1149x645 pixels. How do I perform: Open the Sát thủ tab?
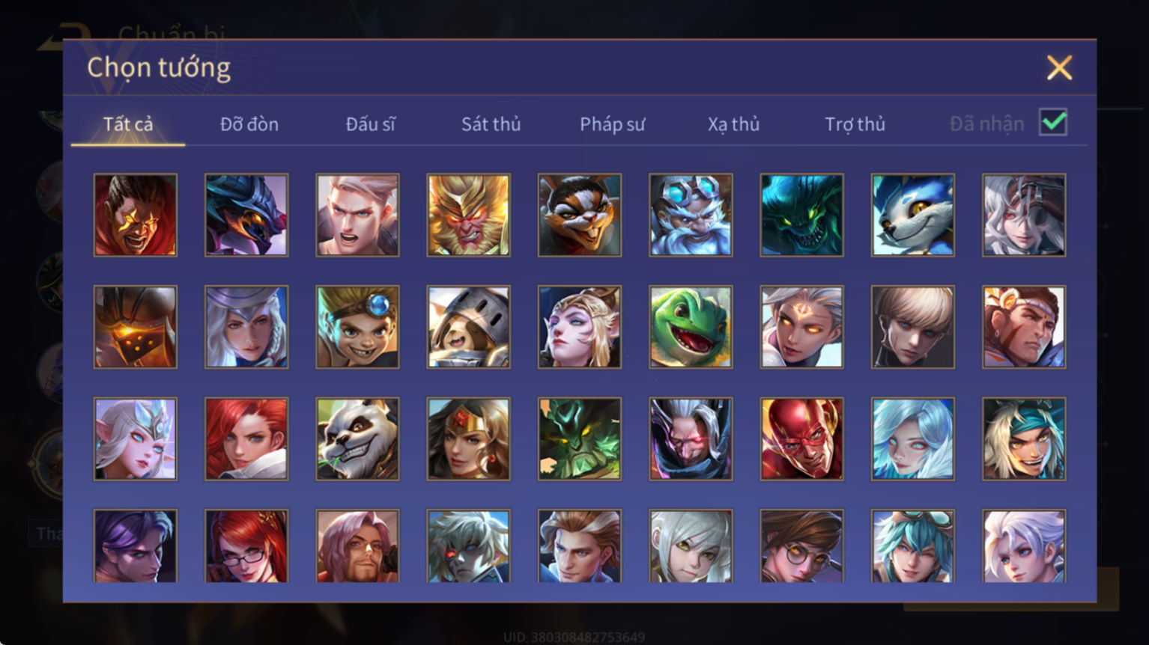491,124
